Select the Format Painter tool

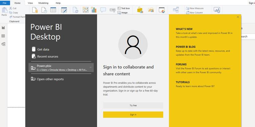click(x=17, y=17)
